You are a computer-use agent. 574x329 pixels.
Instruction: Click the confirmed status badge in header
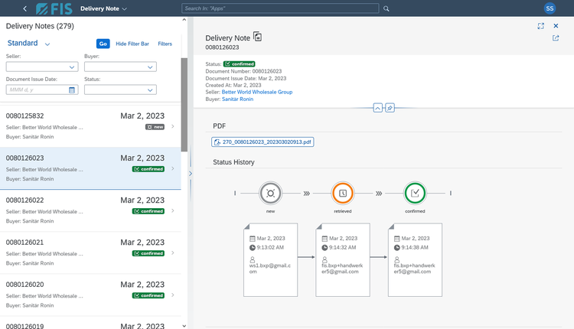[240, 64]
